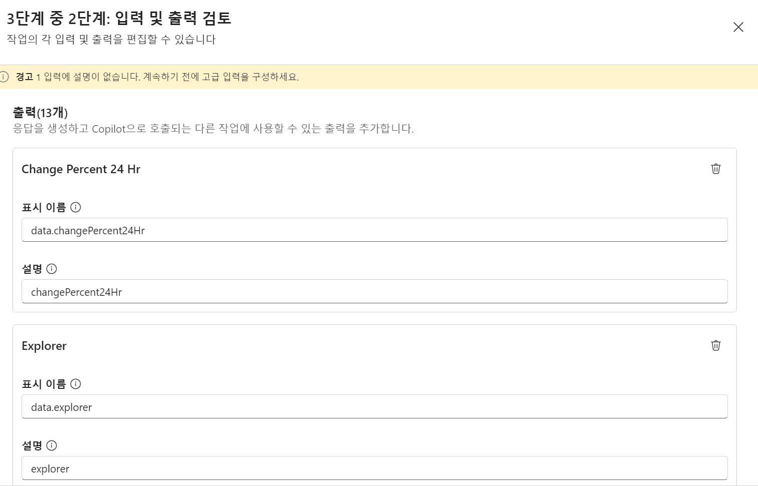This screenshot has height=486, width=758.
Task: Click the 3단계 중 2단계 dialog title
Action: click(x=119, y=19)
